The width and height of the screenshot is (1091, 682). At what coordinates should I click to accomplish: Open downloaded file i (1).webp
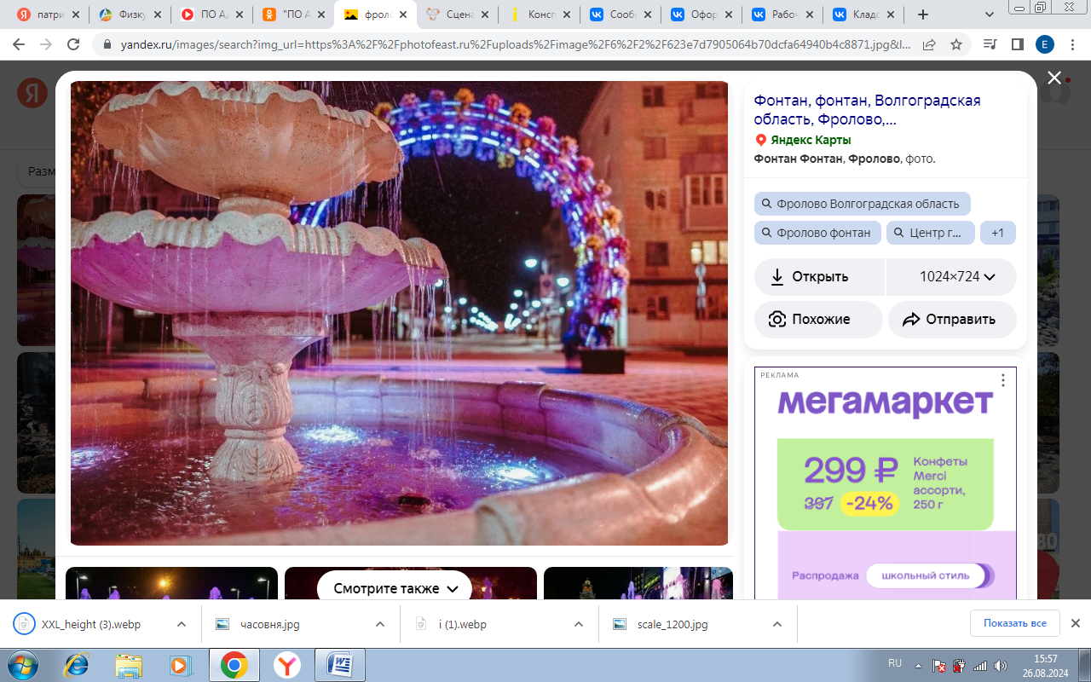(463, 624)
